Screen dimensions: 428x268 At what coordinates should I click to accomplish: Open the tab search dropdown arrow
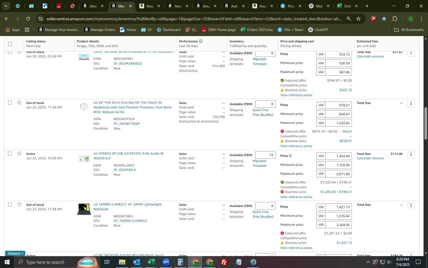(6, 6)
